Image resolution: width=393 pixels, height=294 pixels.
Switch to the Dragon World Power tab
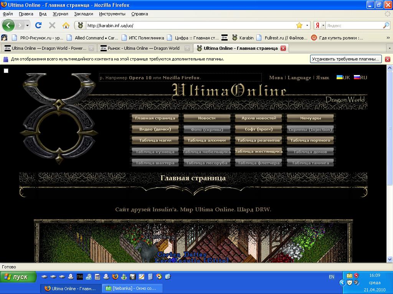pyautogui.click(x=49, y=48)
